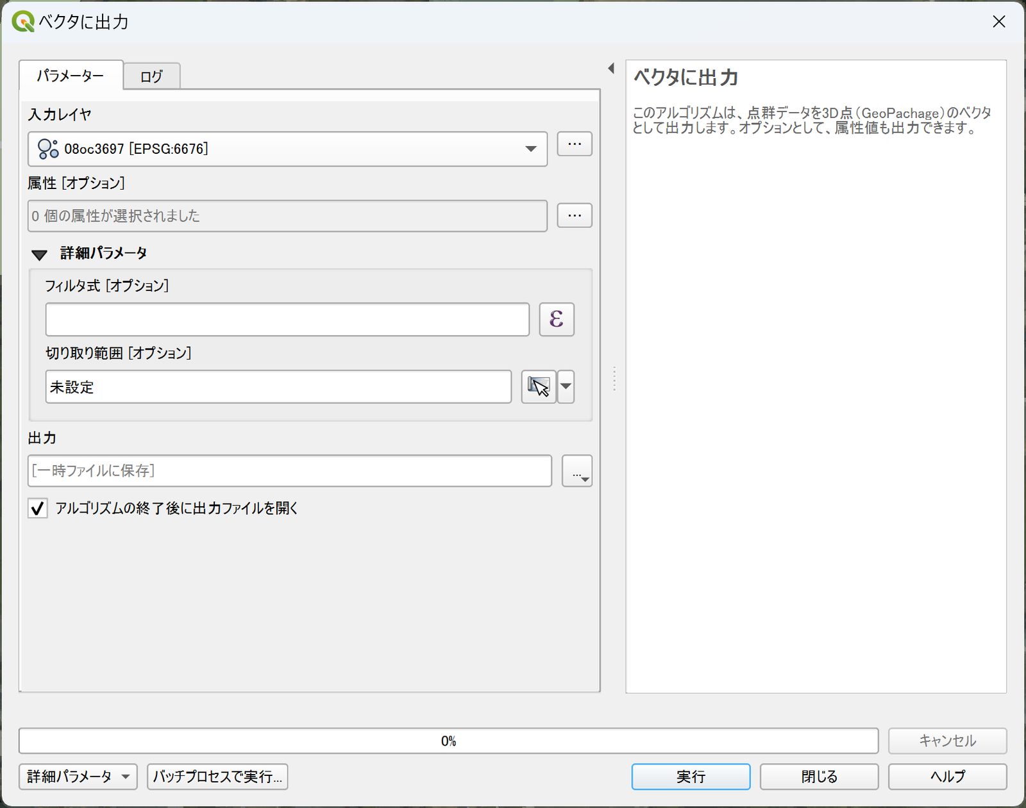Open the output file options button
Screen dimensions: 1026x808
tap(577, 471)
